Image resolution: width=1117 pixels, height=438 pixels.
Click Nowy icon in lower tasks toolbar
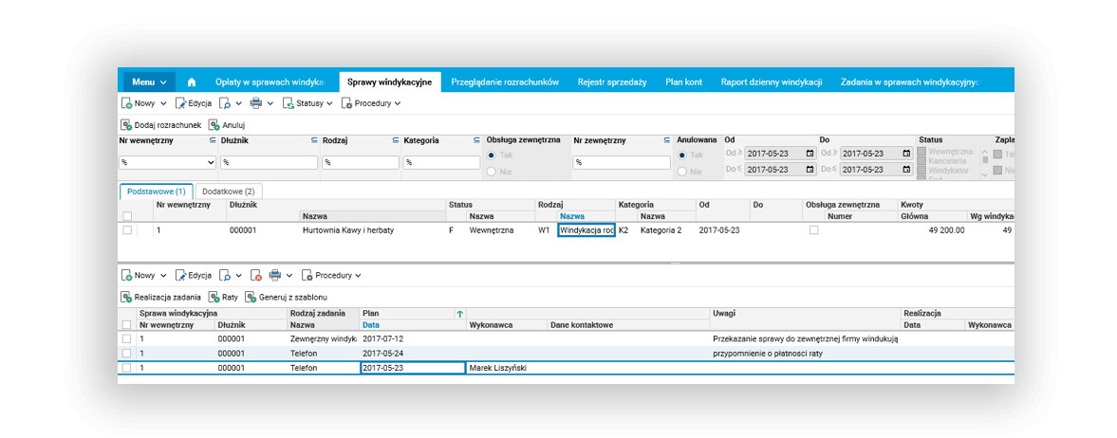tap(126, 275)
